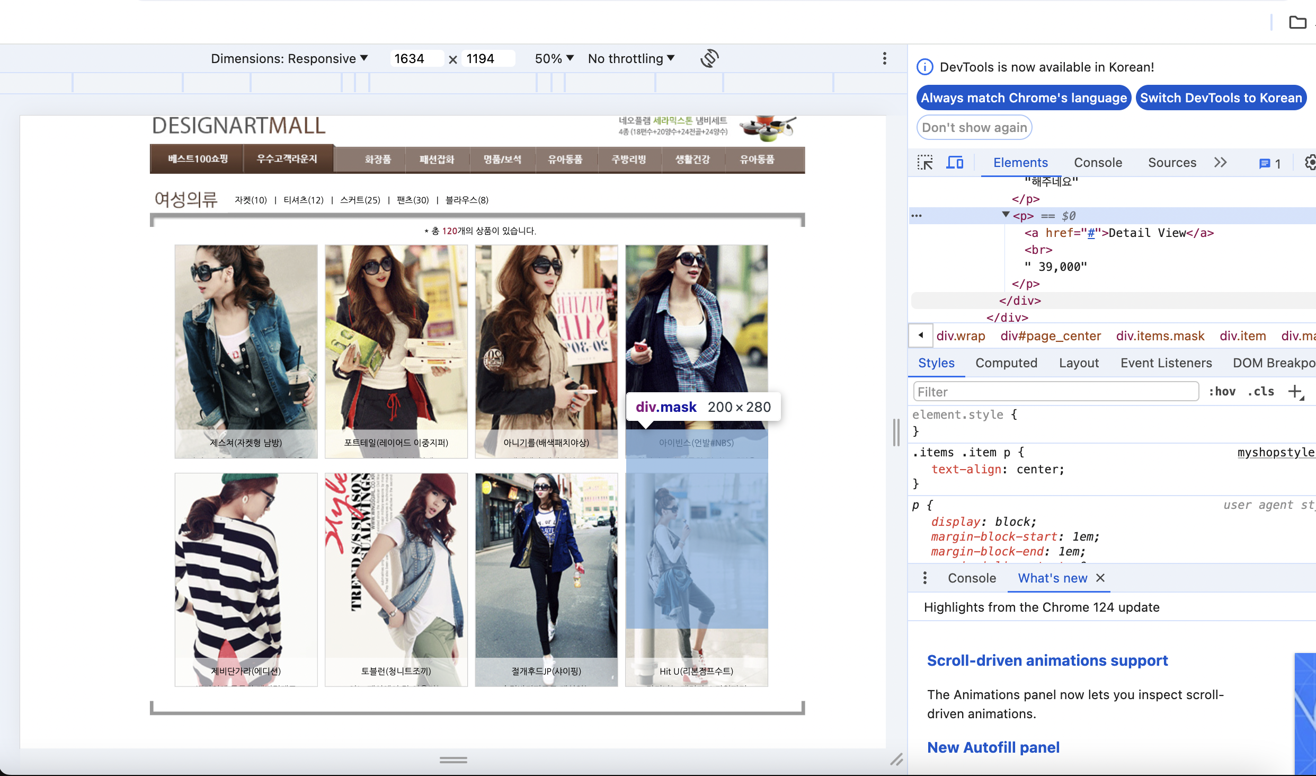The height and width of the screenshot is (776, 1316).
Task: Click the new style rule plus icon
Action: pyautogui.click(x=1295, y=392)
